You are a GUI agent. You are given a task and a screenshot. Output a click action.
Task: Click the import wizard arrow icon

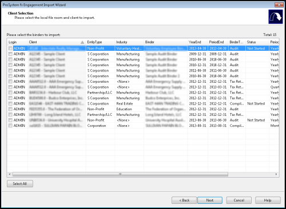point(276,17)
